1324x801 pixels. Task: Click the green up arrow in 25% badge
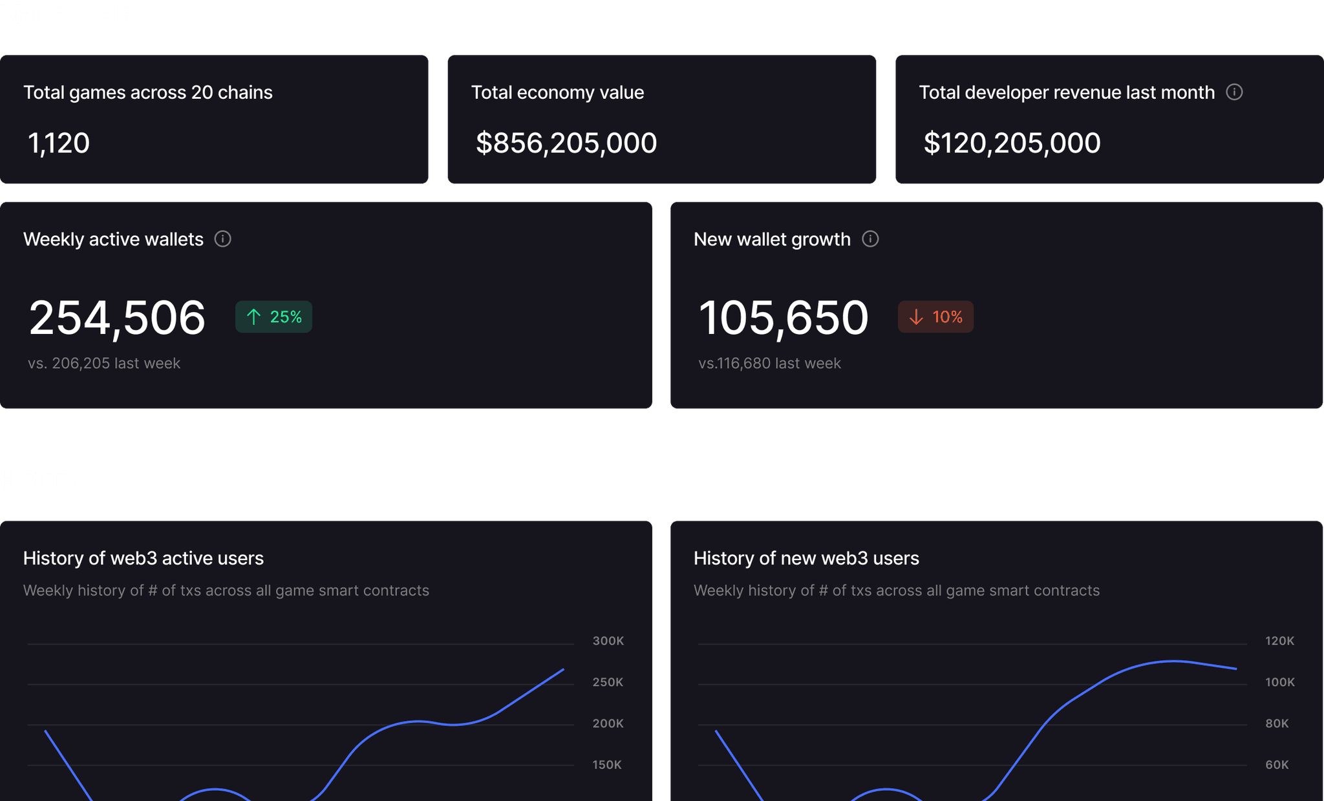pyautogui.click(x=253, y=317)
